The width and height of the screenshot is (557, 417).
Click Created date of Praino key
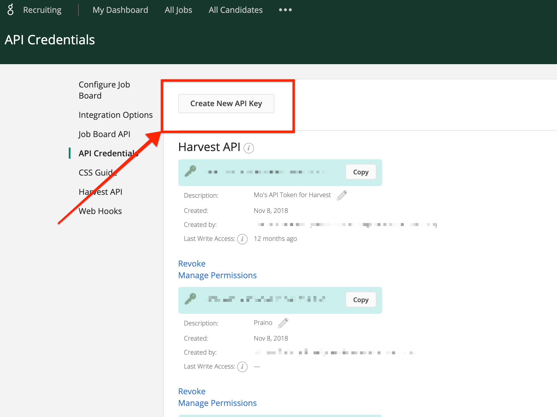coord(271,338)
